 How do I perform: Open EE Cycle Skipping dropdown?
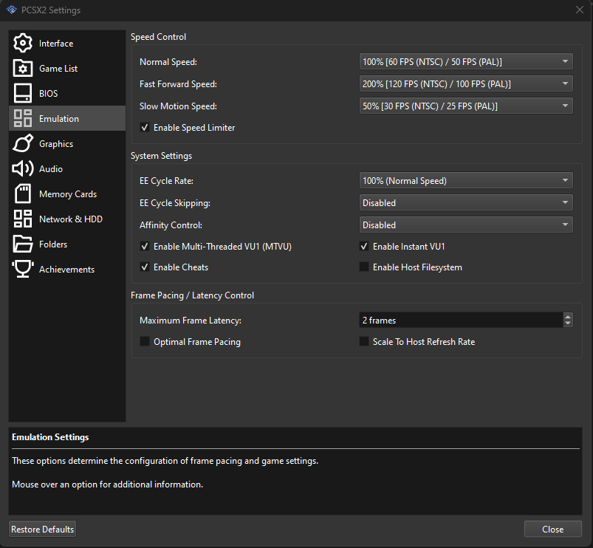(x=466, y=202)
